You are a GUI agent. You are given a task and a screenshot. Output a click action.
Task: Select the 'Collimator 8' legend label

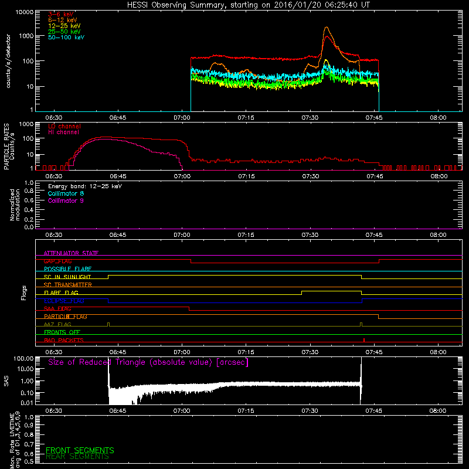pos(66,193)
